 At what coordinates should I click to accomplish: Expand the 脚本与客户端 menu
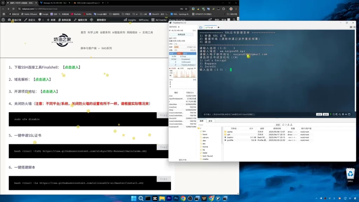(90, 48)
